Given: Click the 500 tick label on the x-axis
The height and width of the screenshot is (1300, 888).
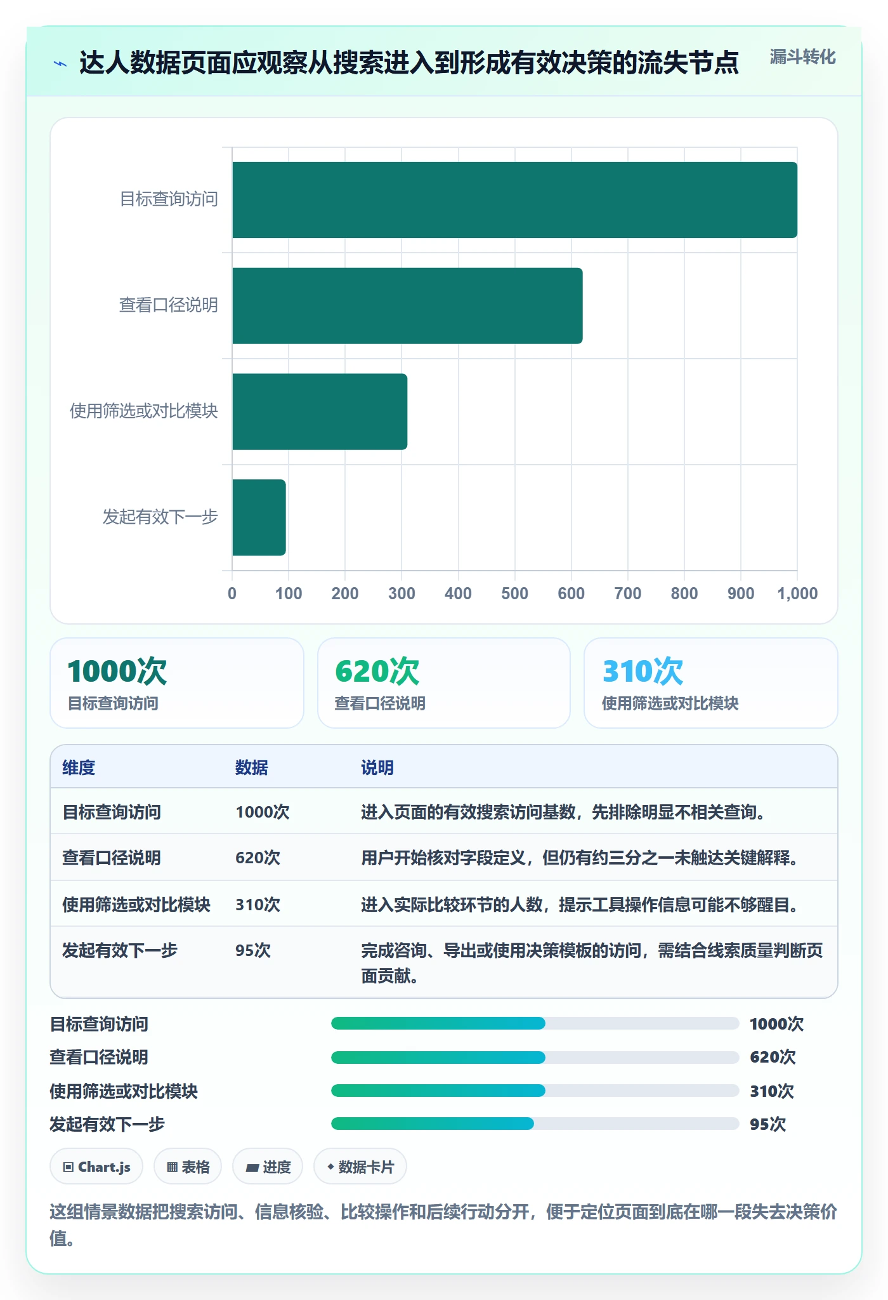Looking at the screenshot, I should tap(514, 594).
